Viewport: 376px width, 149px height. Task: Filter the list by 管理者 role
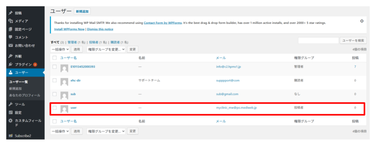click(72, 42)
